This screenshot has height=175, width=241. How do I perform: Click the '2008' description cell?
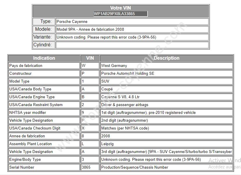[x=166, y=136]
